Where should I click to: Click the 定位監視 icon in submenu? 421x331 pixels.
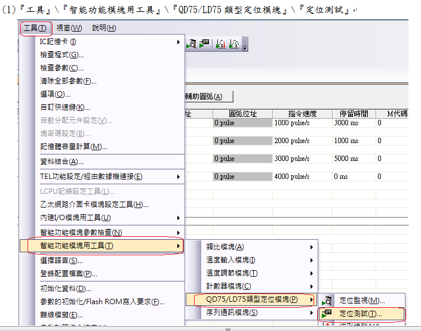(x=327, y=301)
